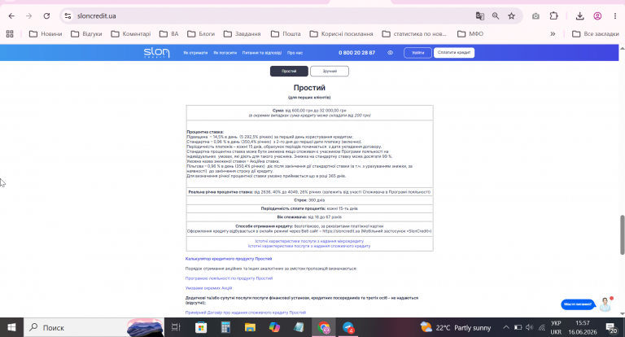Toggle the accessibility eye icon in header

click(x=391, y=53)
